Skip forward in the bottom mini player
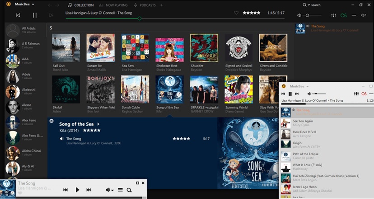Image resolution: width=374 pixels, height=199 pixels. tap(89, 190)
